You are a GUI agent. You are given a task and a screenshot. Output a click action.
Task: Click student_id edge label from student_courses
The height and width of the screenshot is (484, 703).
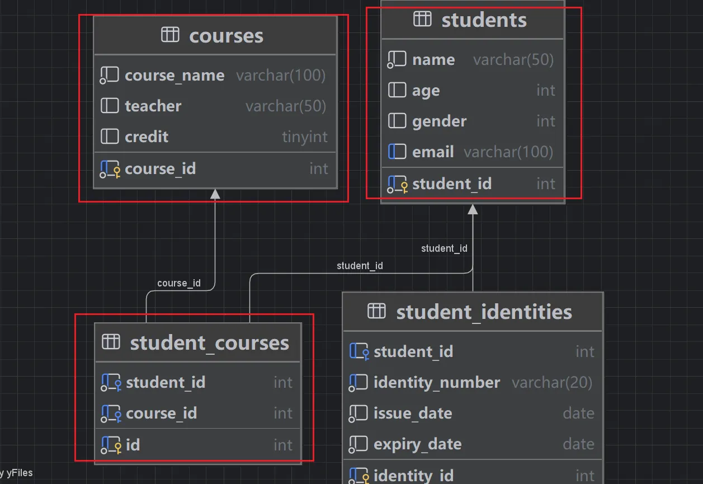click(x=360, y=266)
